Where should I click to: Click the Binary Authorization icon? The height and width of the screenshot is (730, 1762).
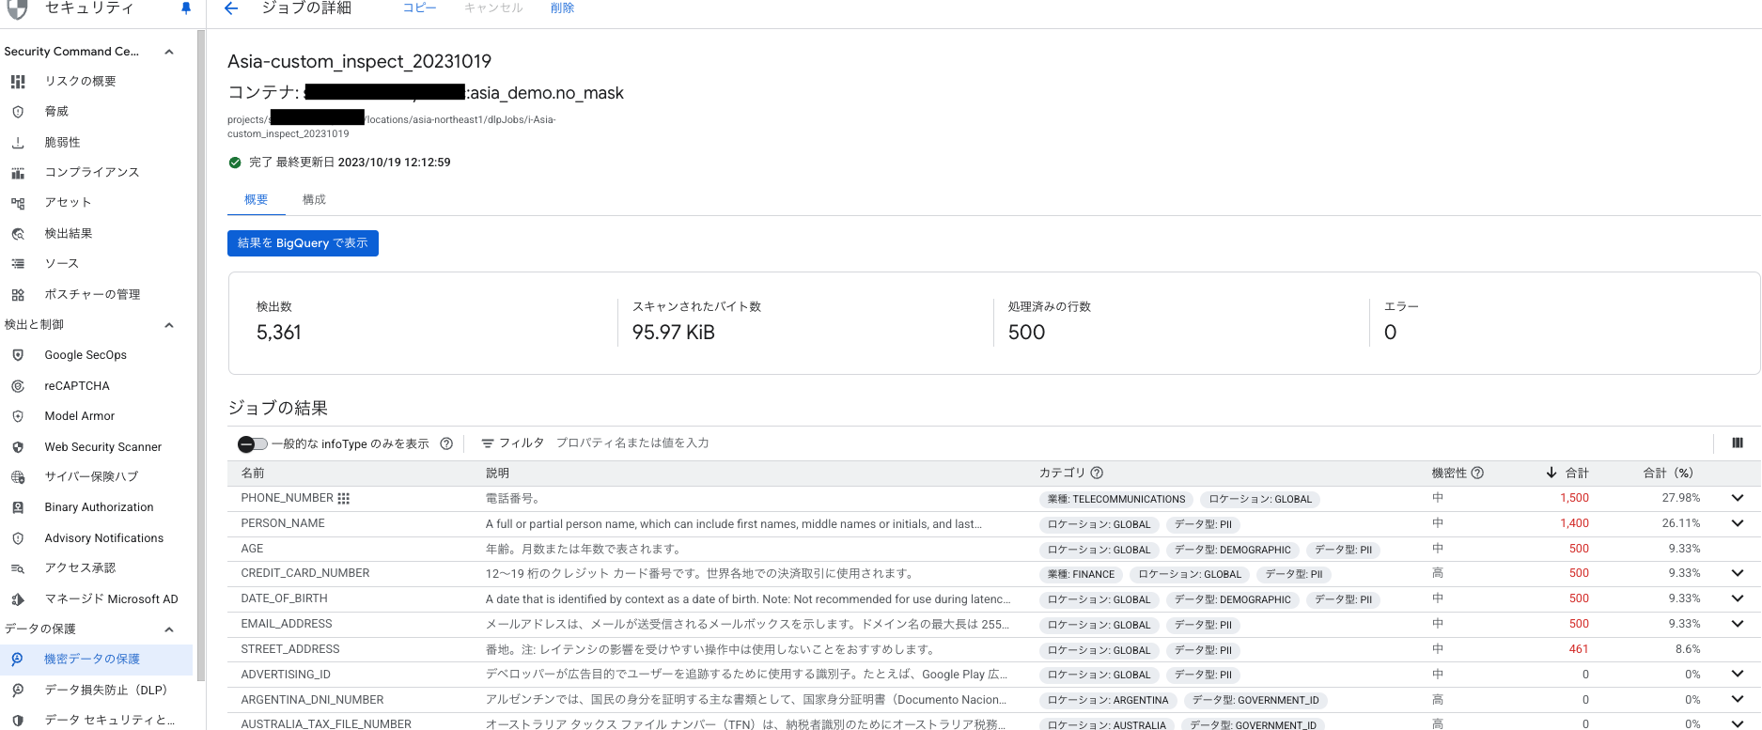pyautogui.click(x=18, y=507)
